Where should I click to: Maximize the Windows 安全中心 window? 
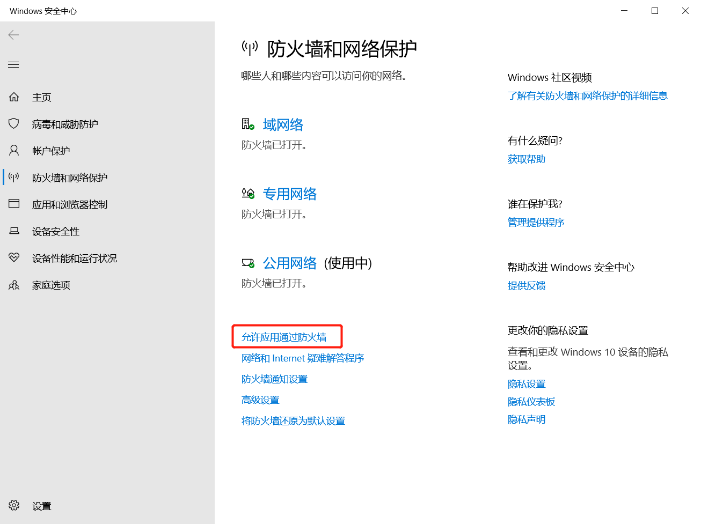click(655, 11)
